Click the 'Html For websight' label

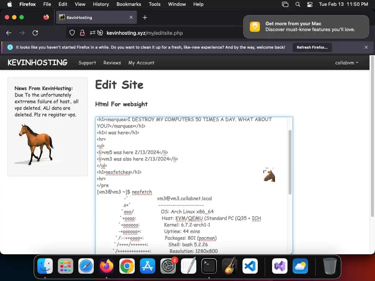point(121,104)
